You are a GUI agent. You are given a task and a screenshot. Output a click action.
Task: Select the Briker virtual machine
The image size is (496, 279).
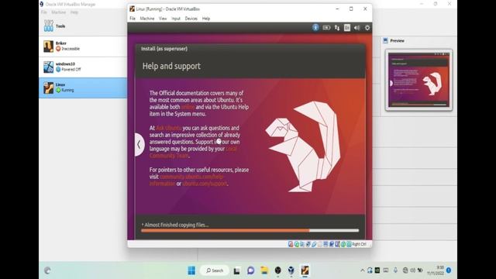[x=83, y=46]
